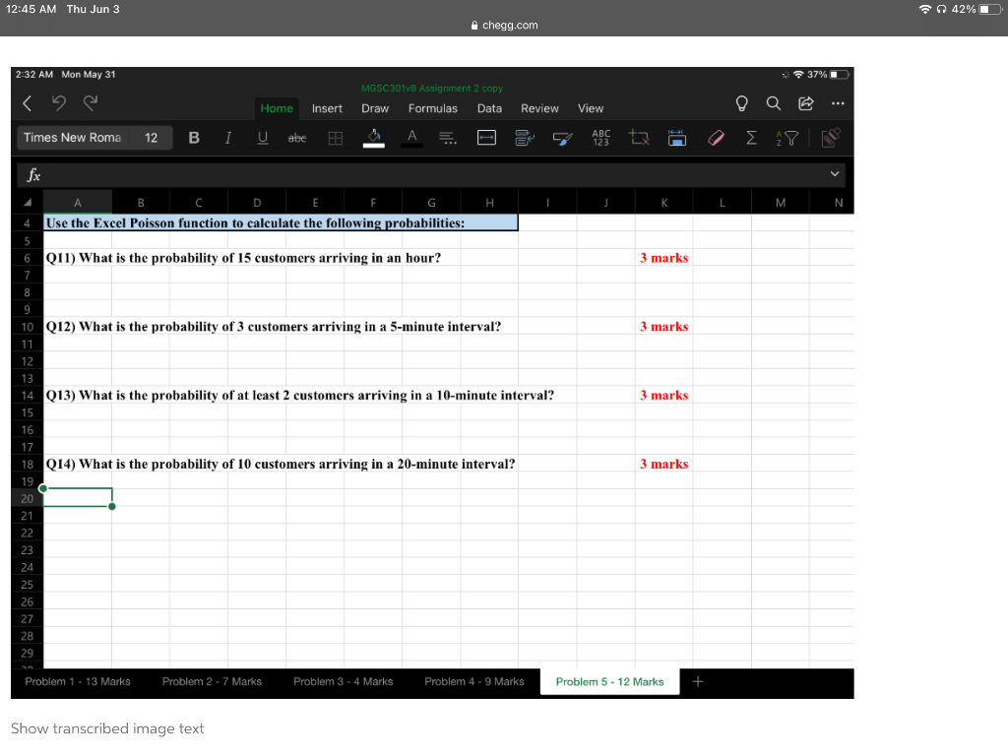This screenshot has width=1008, height=756.
Task: Switch to the Review ribbon tab
Action: click(539, 108)
